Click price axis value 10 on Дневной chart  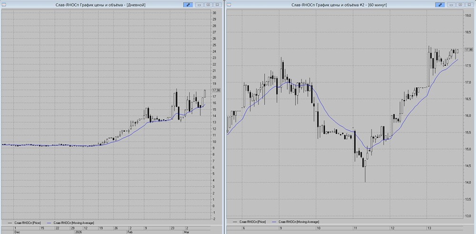tap(214, 142)
